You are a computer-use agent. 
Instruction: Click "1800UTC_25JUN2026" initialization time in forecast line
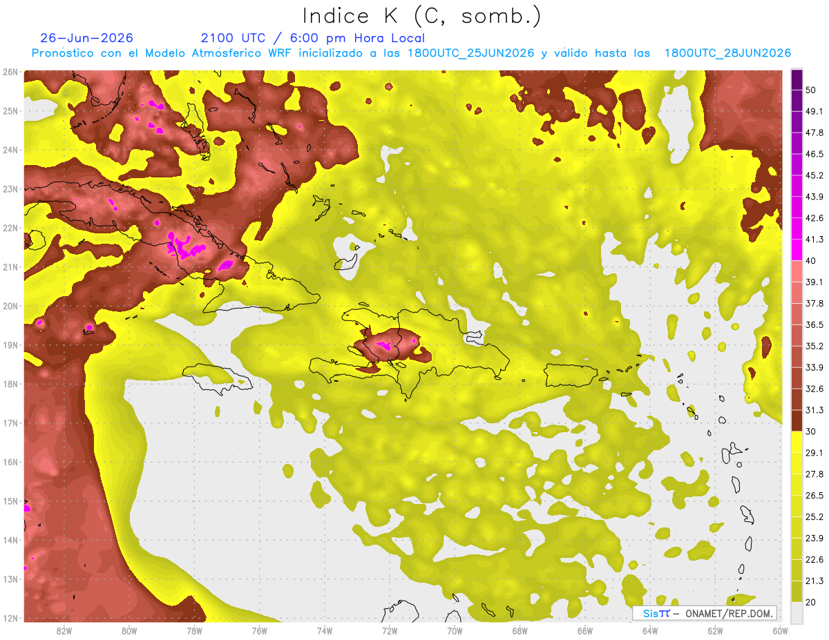(470, 53)
